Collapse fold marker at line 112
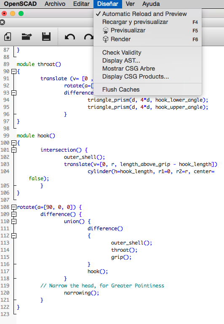 tap(14, 236)
